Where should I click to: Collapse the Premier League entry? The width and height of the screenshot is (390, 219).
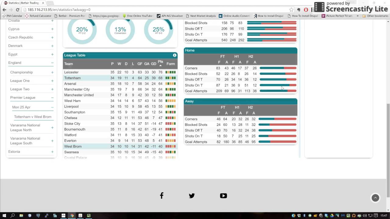[x=52, y=98]
